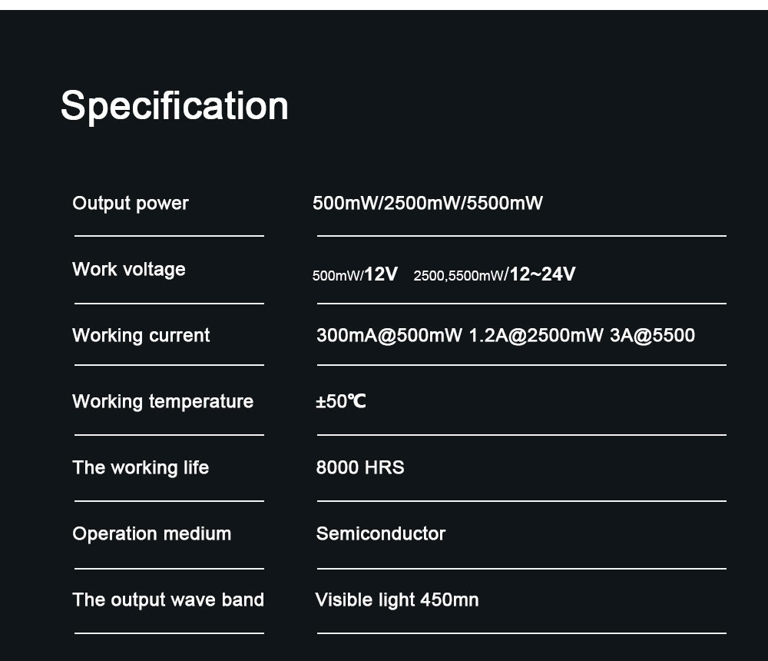Click the ±50℃ temperature value
This screenshot has width=768, height=661.
[341, 401]
